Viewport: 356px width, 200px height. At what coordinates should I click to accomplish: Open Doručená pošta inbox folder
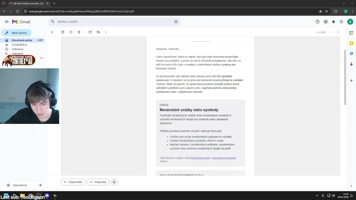[23, 40]
